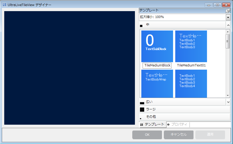Open the ラージ template group

(x=185, y=109)
